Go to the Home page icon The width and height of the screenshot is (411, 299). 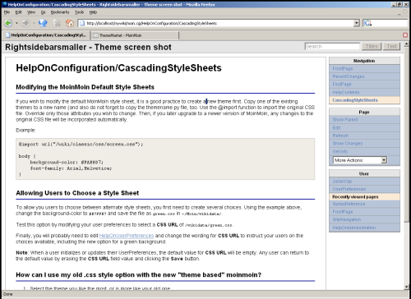[70, 23]
